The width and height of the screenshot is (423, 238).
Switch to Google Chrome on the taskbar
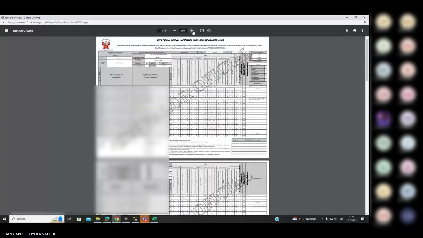pyautogui.click(x=117, y=219)
